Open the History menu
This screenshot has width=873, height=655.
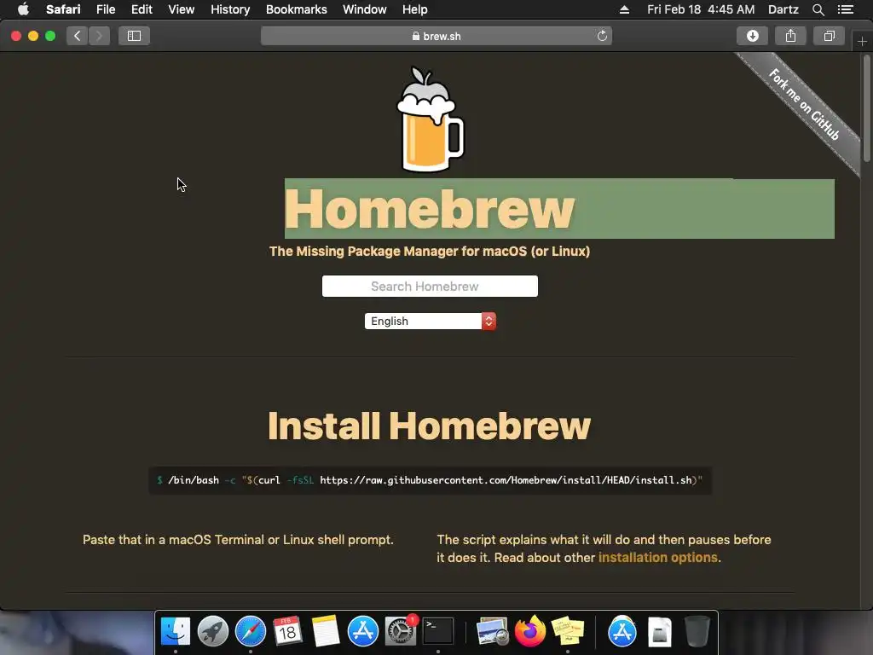230,9
